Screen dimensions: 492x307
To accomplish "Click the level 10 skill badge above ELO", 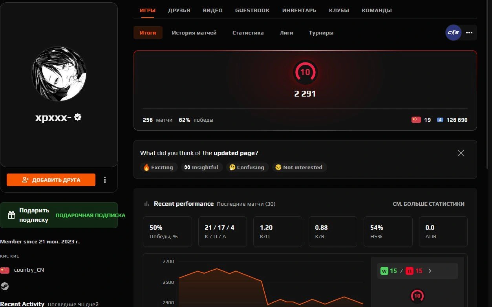I will tap(305, 72).
